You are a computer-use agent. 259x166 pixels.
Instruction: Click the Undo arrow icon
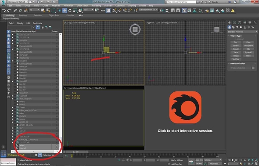pos(4,11)
